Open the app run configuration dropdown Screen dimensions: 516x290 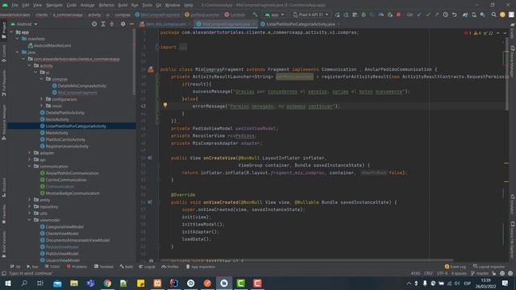pos(274,14)
